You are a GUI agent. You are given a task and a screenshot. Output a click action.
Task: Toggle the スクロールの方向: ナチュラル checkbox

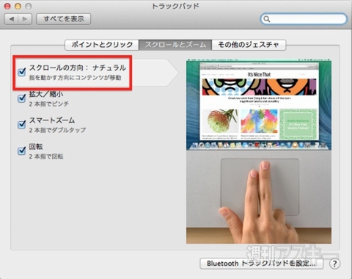pos(22,72)
